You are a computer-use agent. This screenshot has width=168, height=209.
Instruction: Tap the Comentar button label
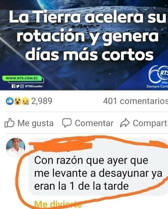(x=94, y=123)
